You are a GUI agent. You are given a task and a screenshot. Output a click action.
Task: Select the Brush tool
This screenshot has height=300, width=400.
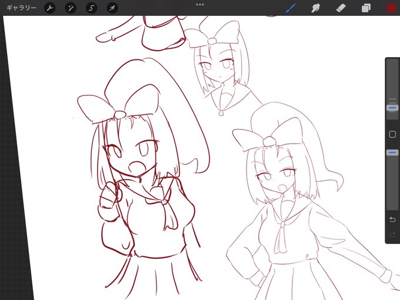[x=291, y=8]
